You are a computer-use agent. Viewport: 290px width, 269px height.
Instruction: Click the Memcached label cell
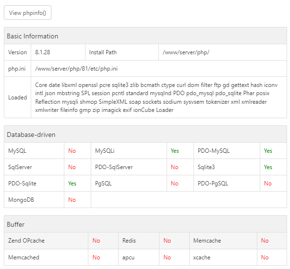point(24,257)
